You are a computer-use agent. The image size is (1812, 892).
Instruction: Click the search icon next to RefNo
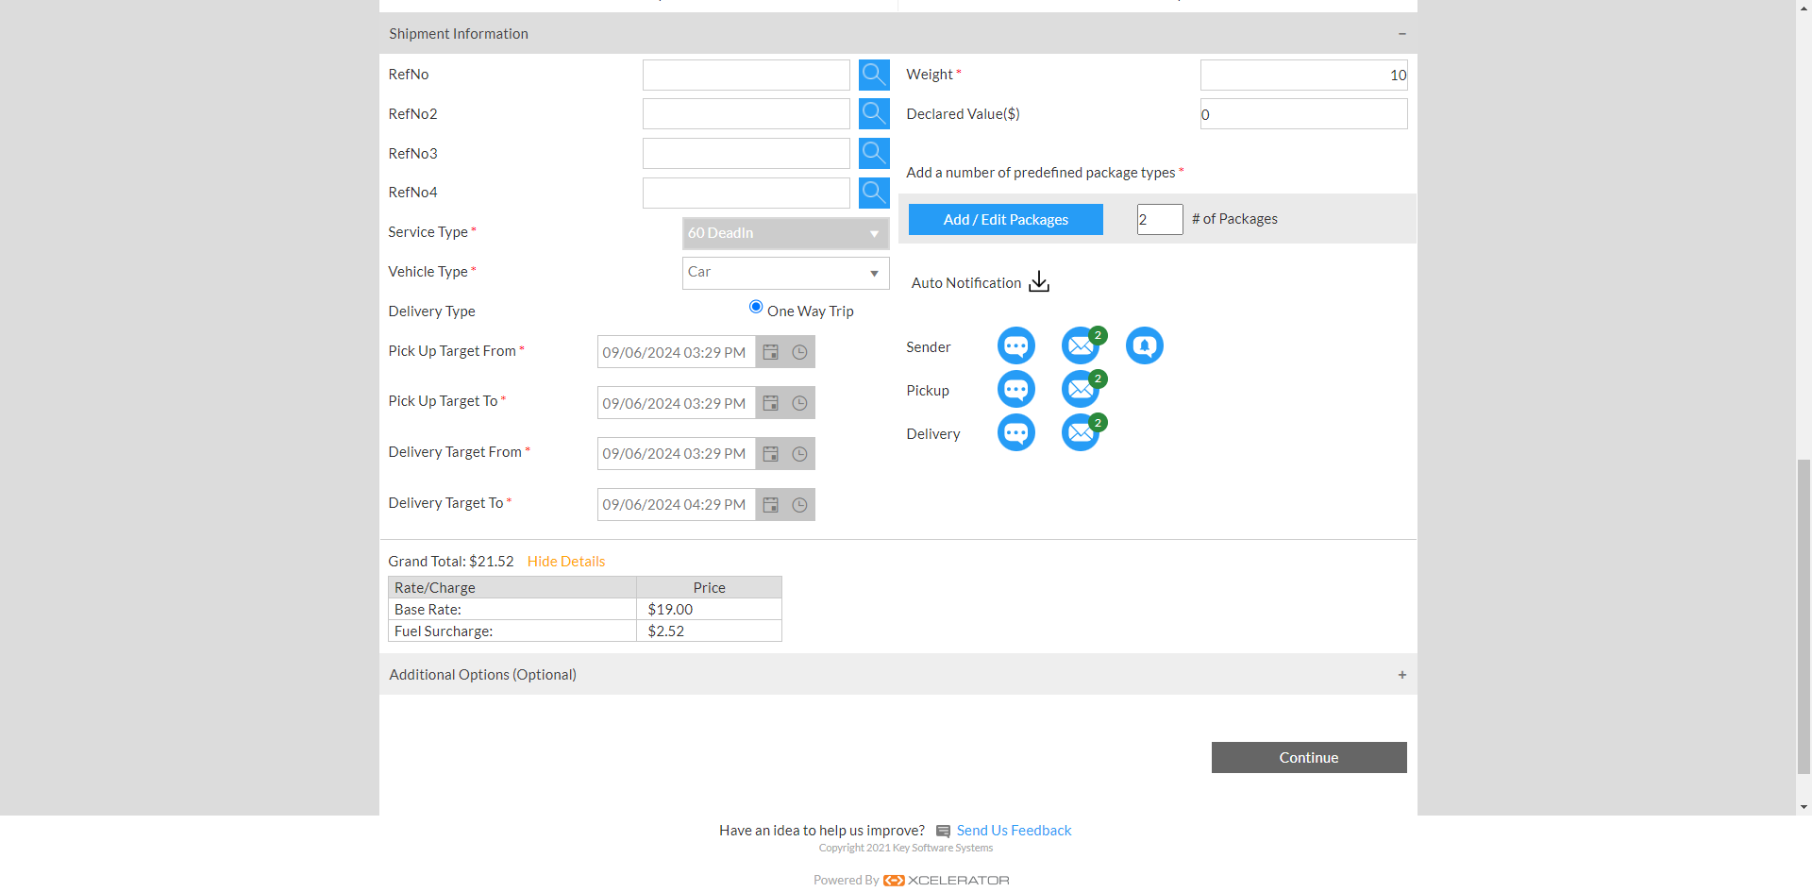pyautogui.click(x=874, y=75)
